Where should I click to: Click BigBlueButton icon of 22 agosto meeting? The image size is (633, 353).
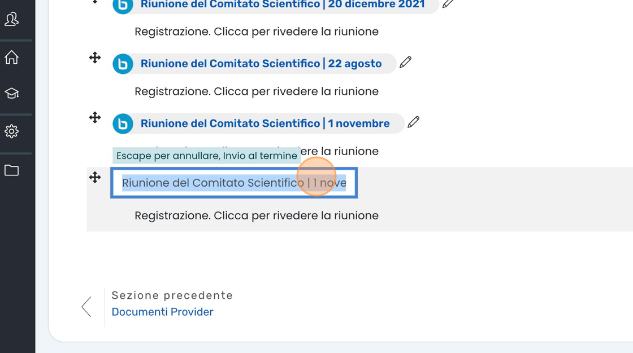coord(123,64)
